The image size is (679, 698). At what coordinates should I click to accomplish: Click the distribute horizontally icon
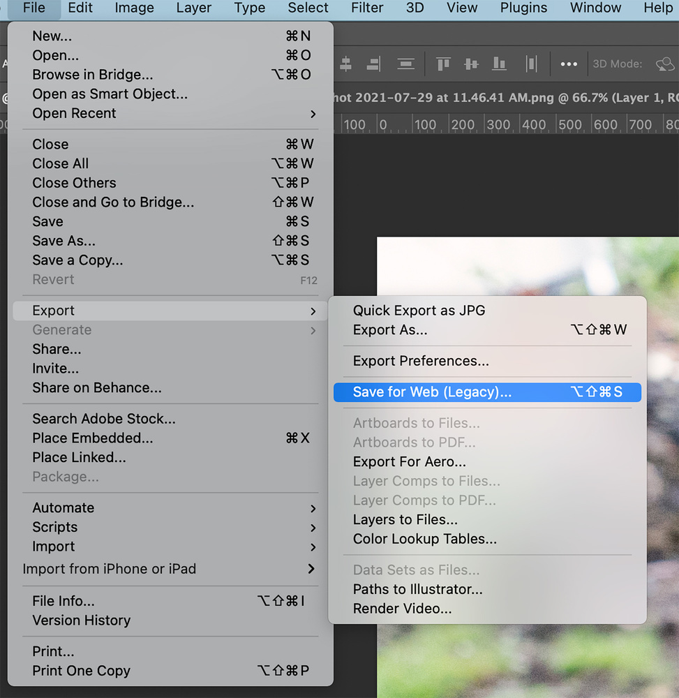click(x=531, y=64)
